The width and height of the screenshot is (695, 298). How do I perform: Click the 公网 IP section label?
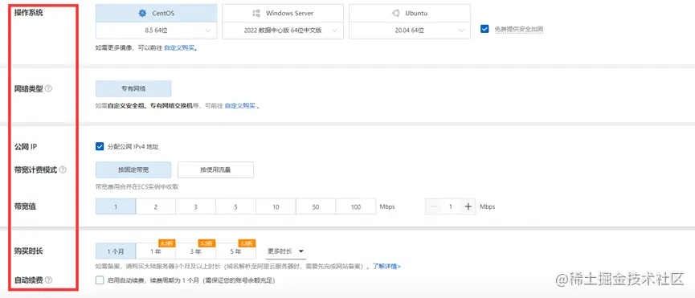(x=26, y=146)
